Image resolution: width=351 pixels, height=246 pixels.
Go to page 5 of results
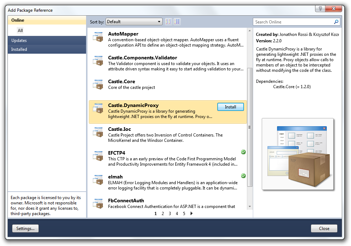184,214
